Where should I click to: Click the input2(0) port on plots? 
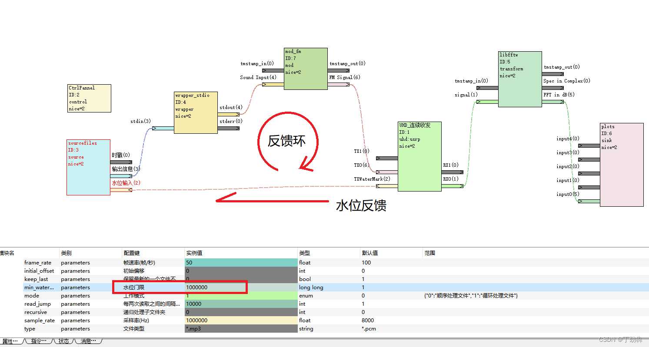(589, 173)
